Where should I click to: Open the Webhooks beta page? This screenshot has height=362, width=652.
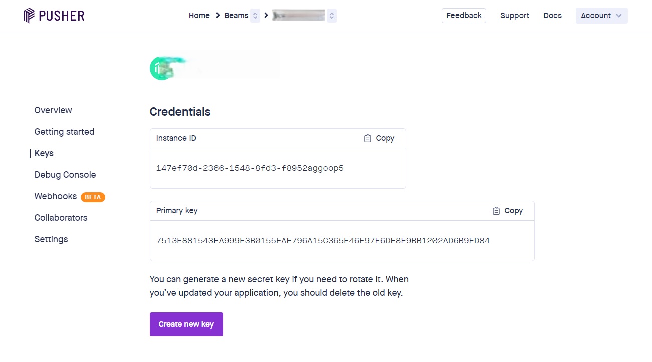point(56,196)
